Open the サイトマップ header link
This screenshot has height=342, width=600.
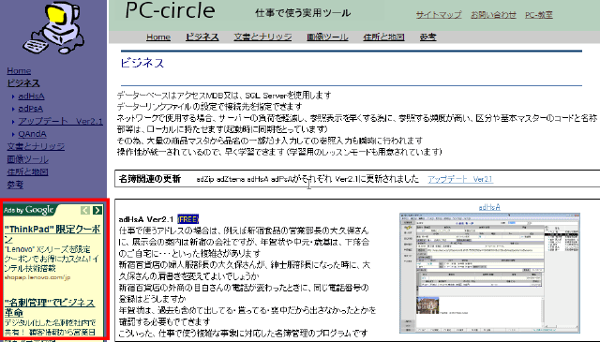tap(439, 15)
